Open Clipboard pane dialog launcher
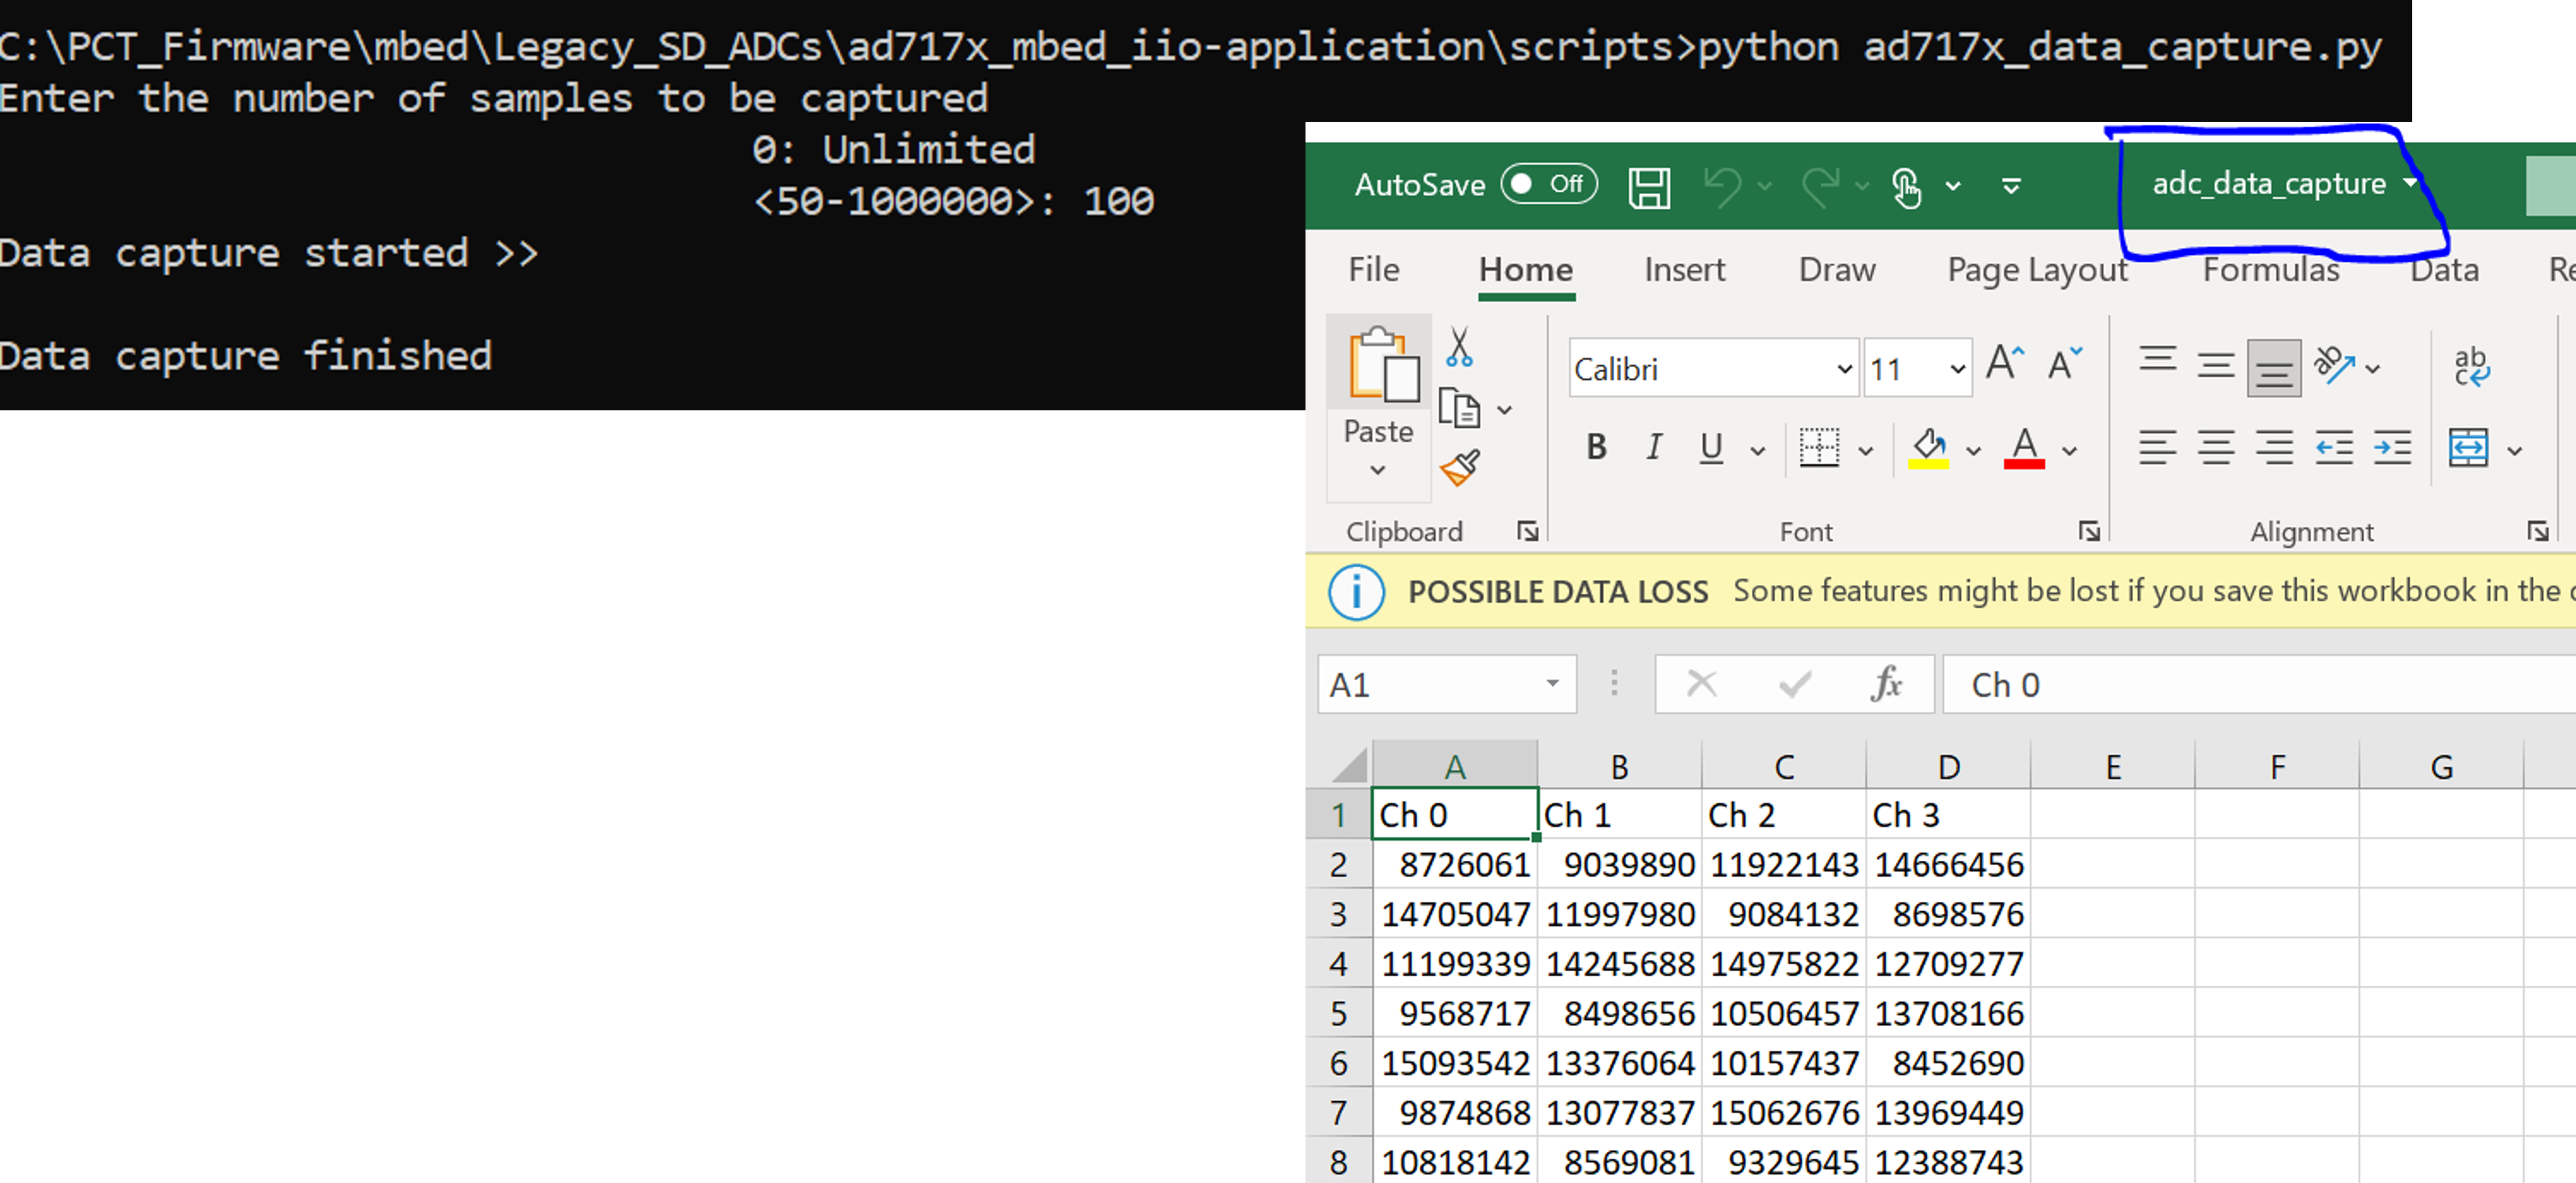Screen dimensions: 2576x1183 click(1527, 530)
